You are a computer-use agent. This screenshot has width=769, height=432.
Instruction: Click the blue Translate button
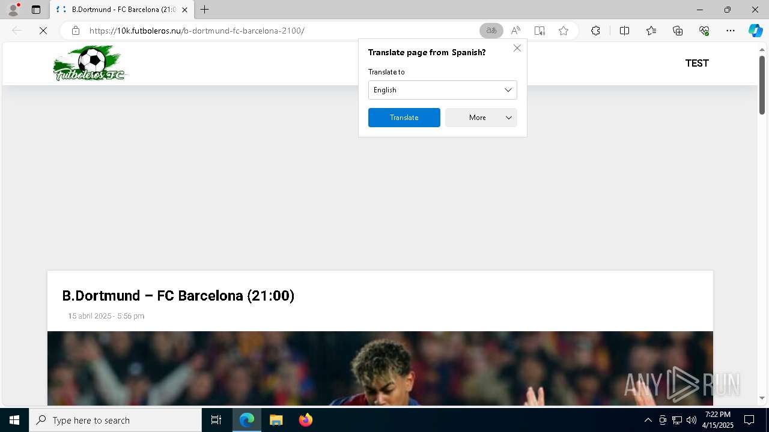(x=404, y=118)
